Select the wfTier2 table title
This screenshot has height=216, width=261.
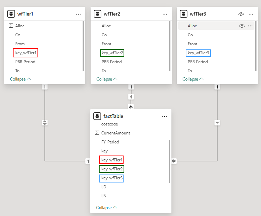coord(112,14)
